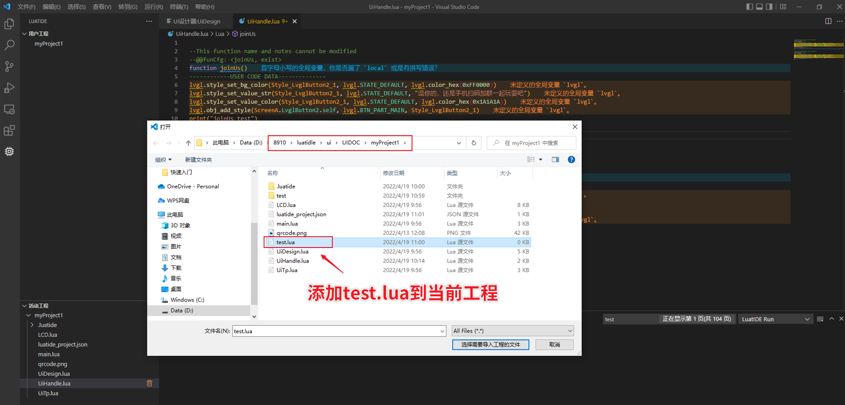Open dialog help question mark icon
845x405 pixels.
point(571,160)
